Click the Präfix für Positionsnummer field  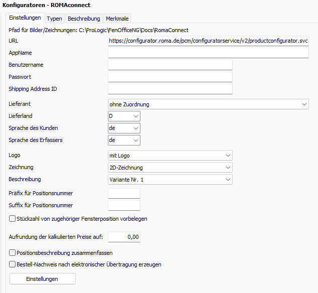coord(124,193)
